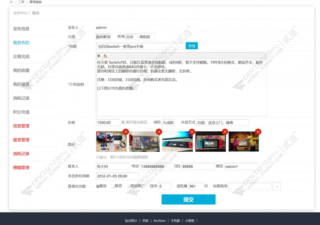
Task: Open the 标题高亮 color dropdown arrow
Action: [x=277, y=186]
